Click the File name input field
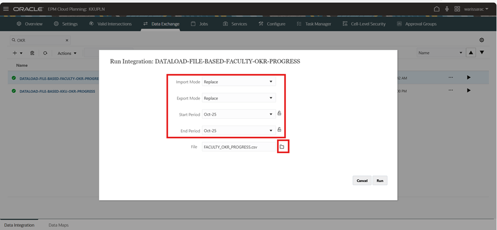 (239, 147)
